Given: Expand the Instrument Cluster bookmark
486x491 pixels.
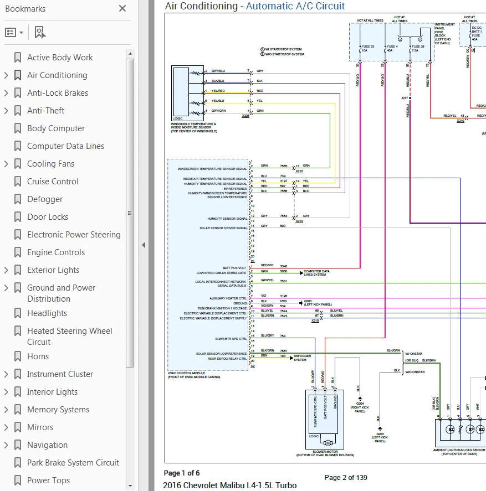Looking at the screenshot, I should pyautogui.click(x=6, y=374).
